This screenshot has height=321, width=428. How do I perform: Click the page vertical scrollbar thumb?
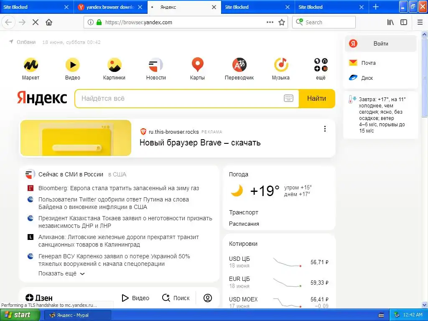pos(424,77)
